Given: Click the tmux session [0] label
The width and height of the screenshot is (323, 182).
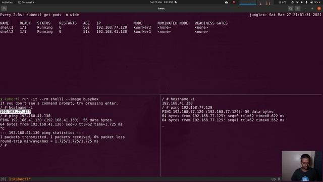Looking at the screenshot, I should pos(4,179).
